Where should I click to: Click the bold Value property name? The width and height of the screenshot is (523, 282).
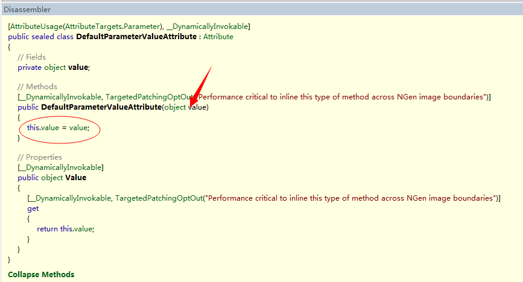pos(76,178)
